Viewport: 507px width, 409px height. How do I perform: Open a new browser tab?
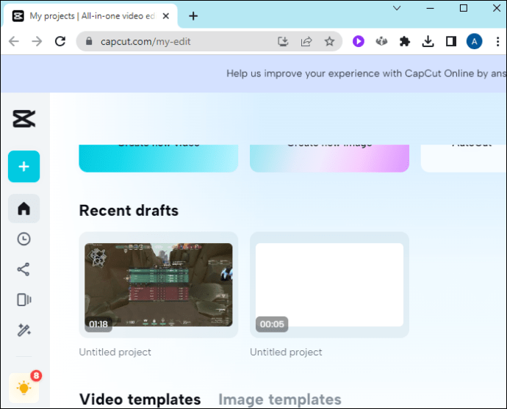coord(193,16)
